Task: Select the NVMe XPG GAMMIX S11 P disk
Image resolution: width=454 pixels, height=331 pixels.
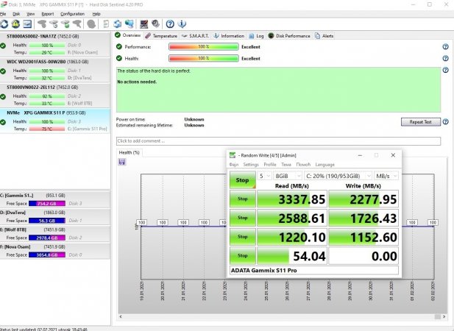Action: (55, 121)
